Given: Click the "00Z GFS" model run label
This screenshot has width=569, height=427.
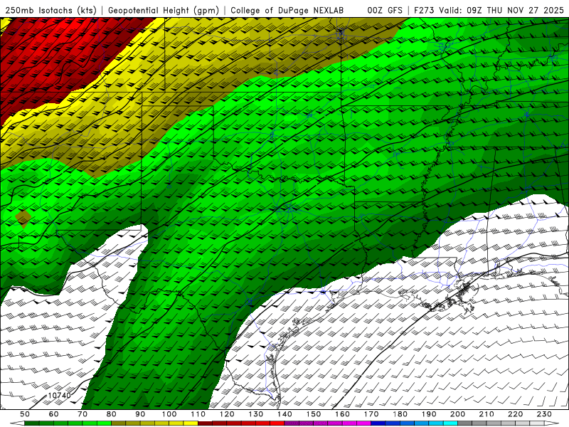Looking at the screenshot, I should tap(385, 11).
